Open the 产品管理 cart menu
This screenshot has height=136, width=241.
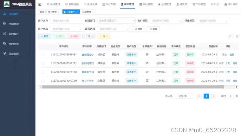coord(199,4)
